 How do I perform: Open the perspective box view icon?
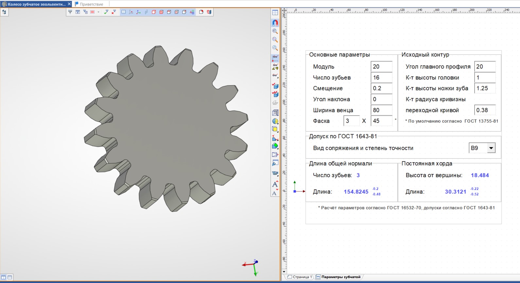click(x=275, y=113)
